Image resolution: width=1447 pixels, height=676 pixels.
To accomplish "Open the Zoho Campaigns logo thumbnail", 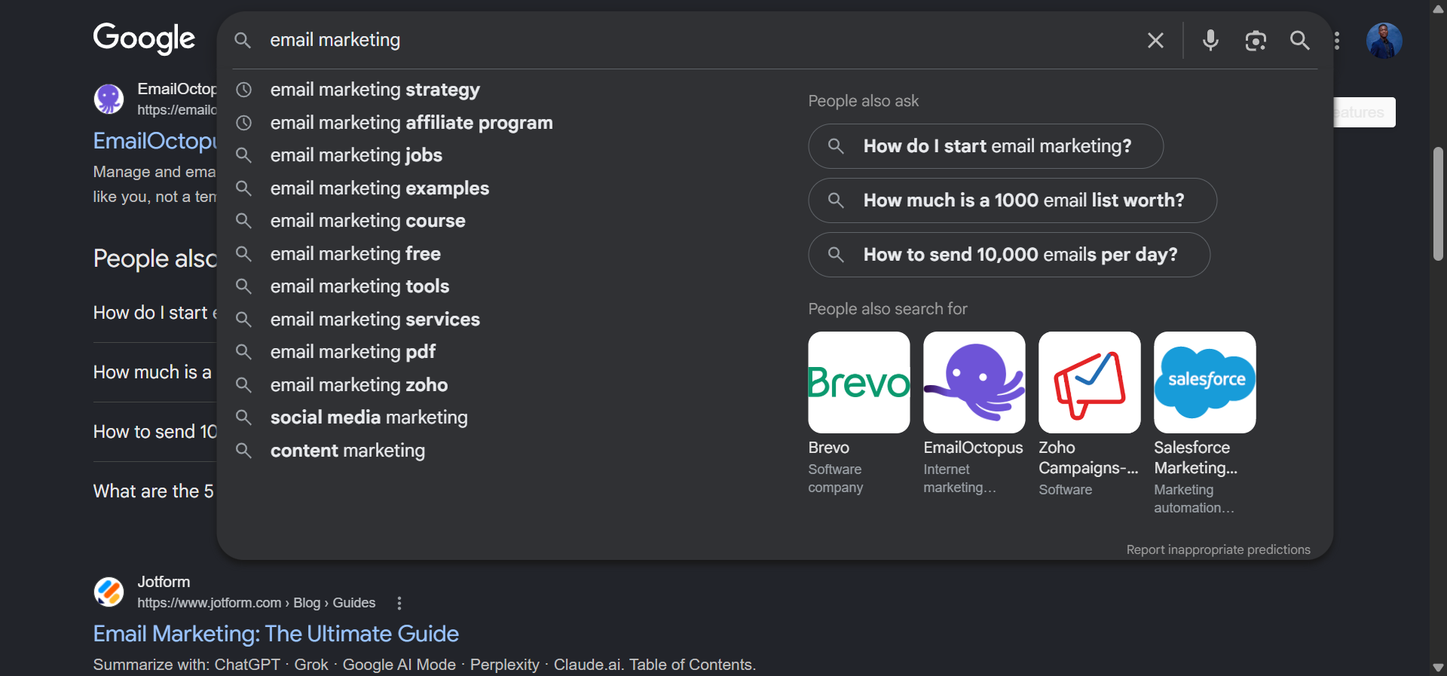I will click(1090, 382).
